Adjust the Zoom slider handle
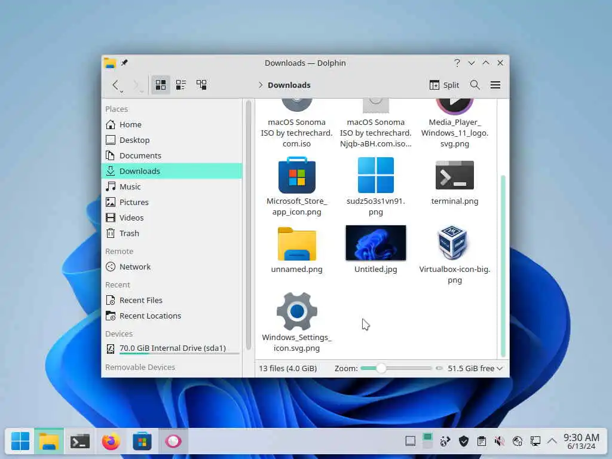The height and width of the screenshot is (459, 612). point(381,368)
